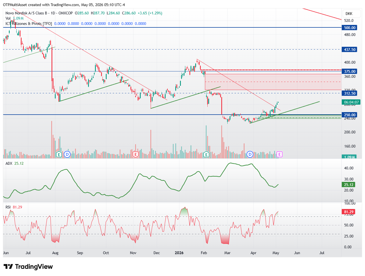
Task: Click the Aug label on the time axis
Action: [x=55, y=253]
